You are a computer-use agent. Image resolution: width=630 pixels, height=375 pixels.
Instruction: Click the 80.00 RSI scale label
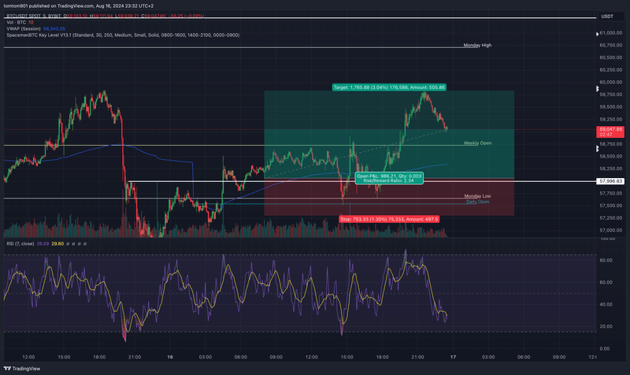606,261
